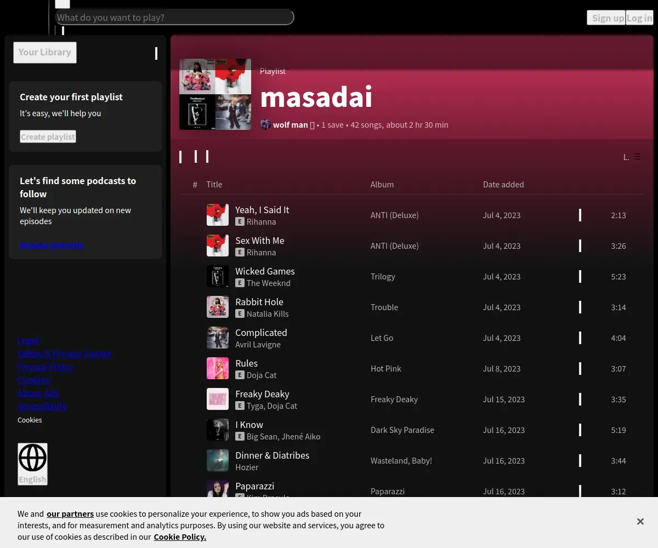Open the song title 'Freaky Deaky'

[x=262, y=393]
